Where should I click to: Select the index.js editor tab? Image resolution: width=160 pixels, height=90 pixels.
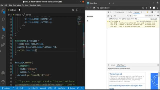14,10
